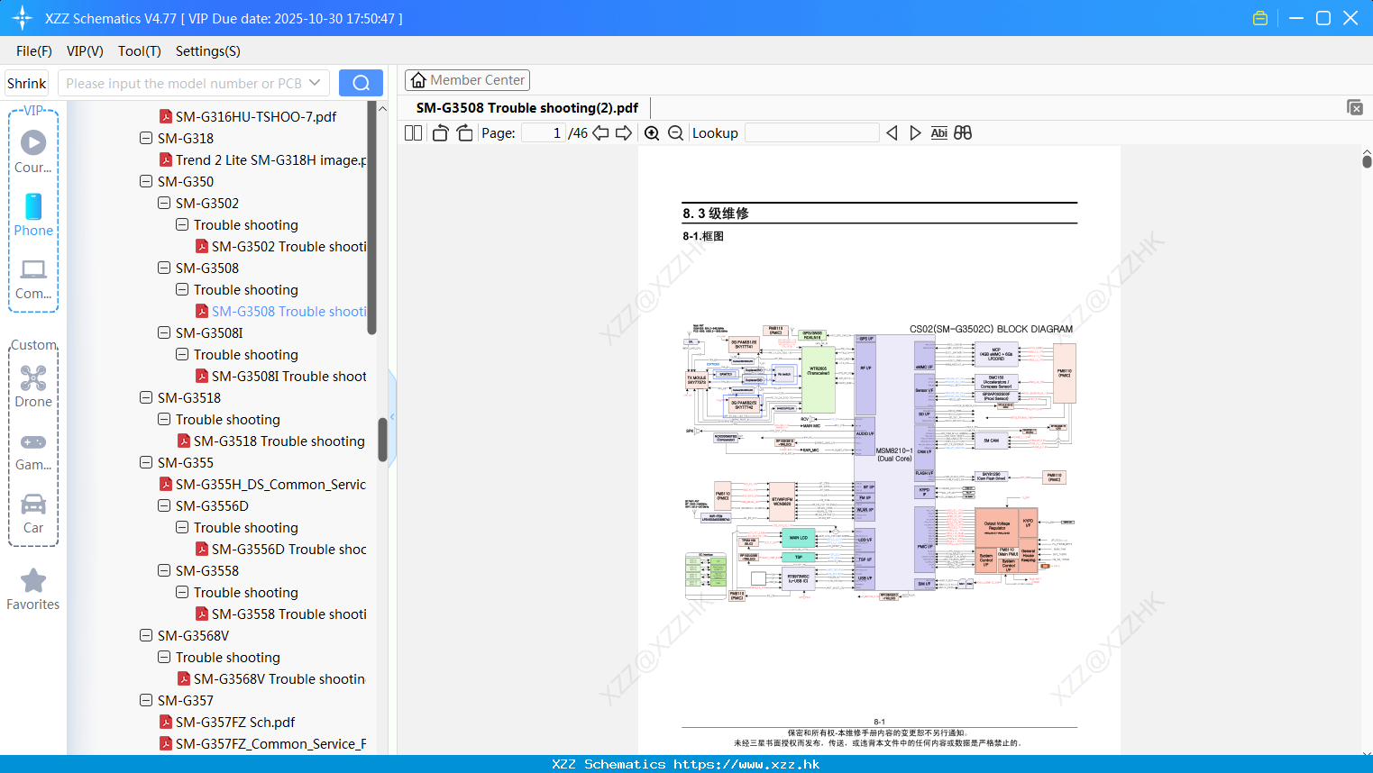Open model number dropdown arrow
This screenshot has height=773, width=1373.
click(x=315, y=83)
